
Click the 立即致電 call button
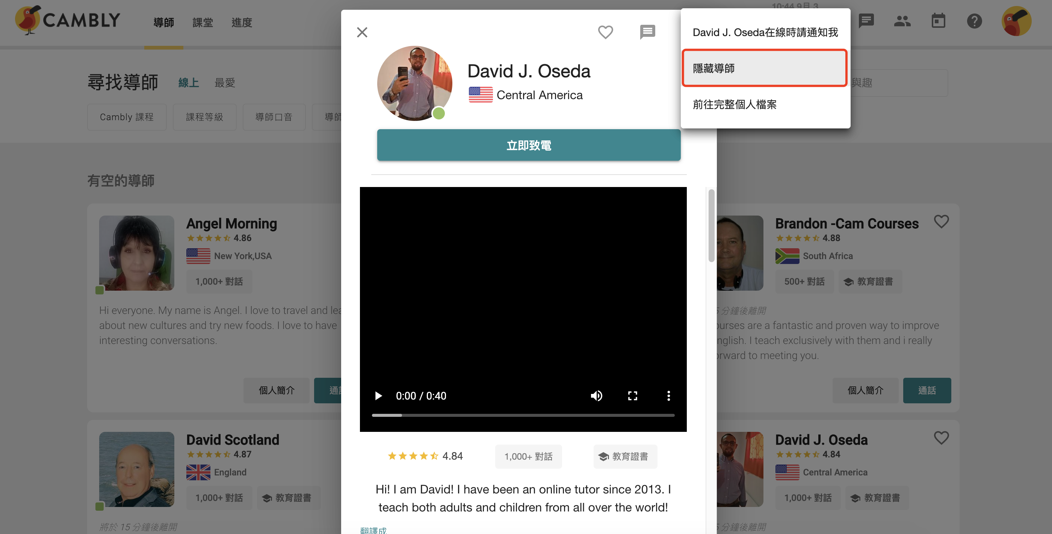click(529, 145)
